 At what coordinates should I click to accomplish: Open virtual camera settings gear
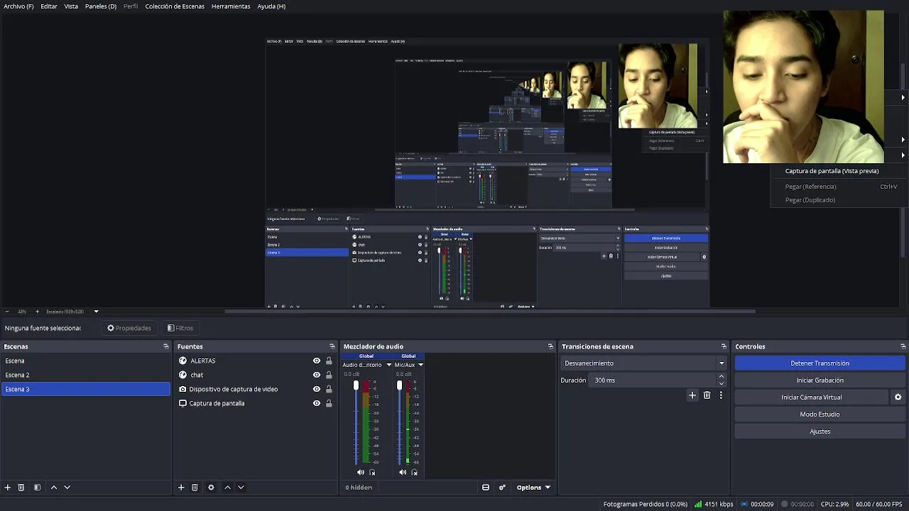[x=898, y=397]
